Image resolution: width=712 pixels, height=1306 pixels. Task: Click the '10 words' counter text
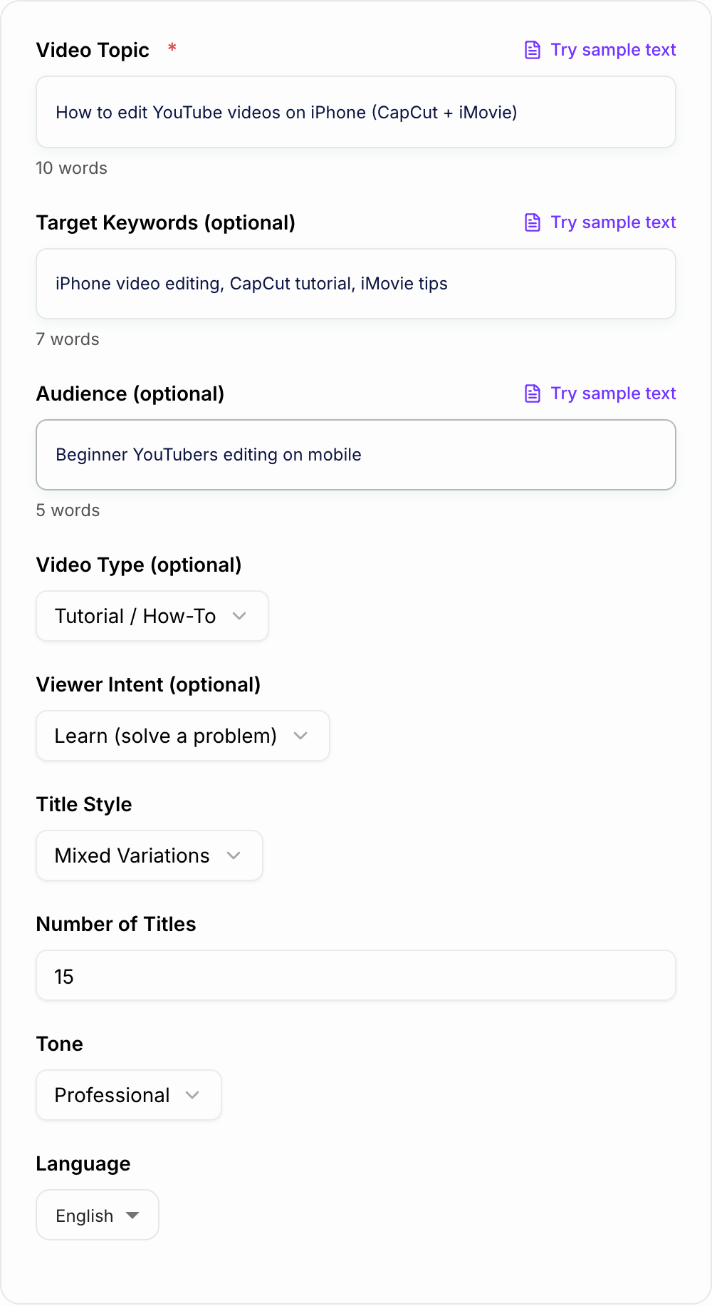(x=71, y=168)
